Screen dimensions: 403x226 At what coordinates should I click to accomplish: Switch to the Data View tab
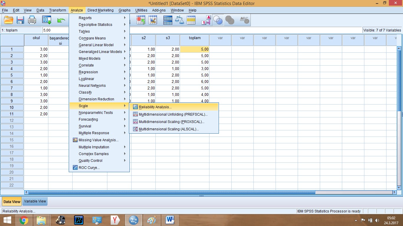[x=12, y=202]
